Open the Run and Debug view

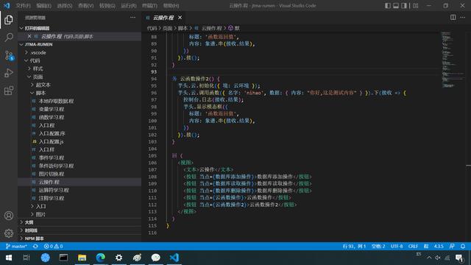[x=9, y=73]
